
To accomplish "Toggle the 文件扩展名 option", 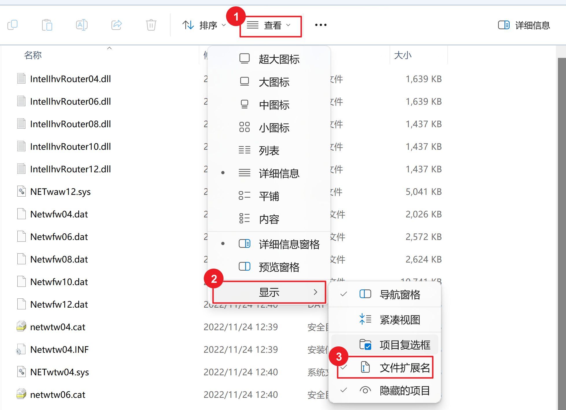I will (404, 368).
